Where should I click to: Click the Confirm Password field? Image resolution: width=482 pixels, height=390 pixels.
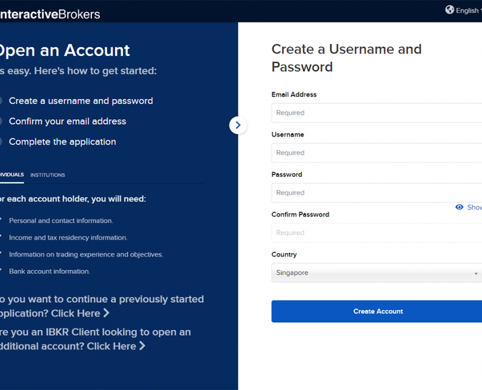[376, 233]
